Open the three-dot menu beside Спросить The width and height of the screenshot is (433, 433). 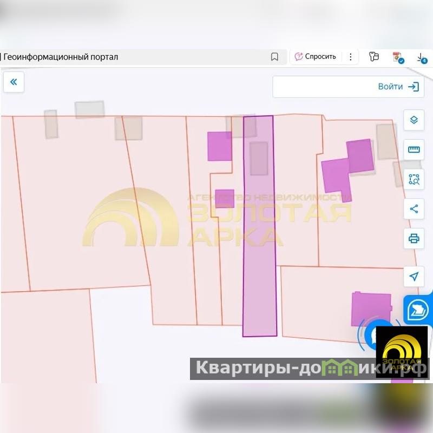pyautogui.click(x=351, y=57)
